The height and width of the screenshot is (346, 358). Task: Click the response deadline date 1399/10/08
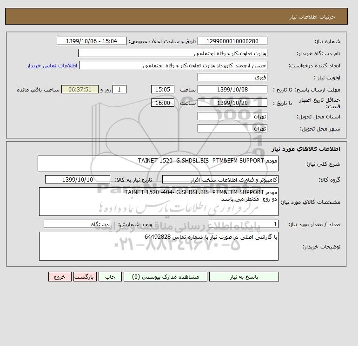(x=232, y=90)
